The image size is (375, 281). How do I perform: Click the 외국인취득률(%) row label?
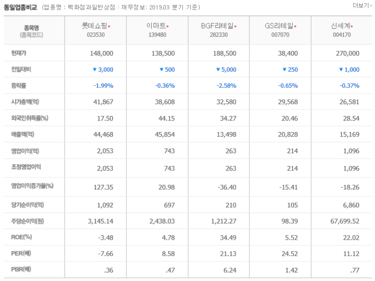tap(30, 118)
